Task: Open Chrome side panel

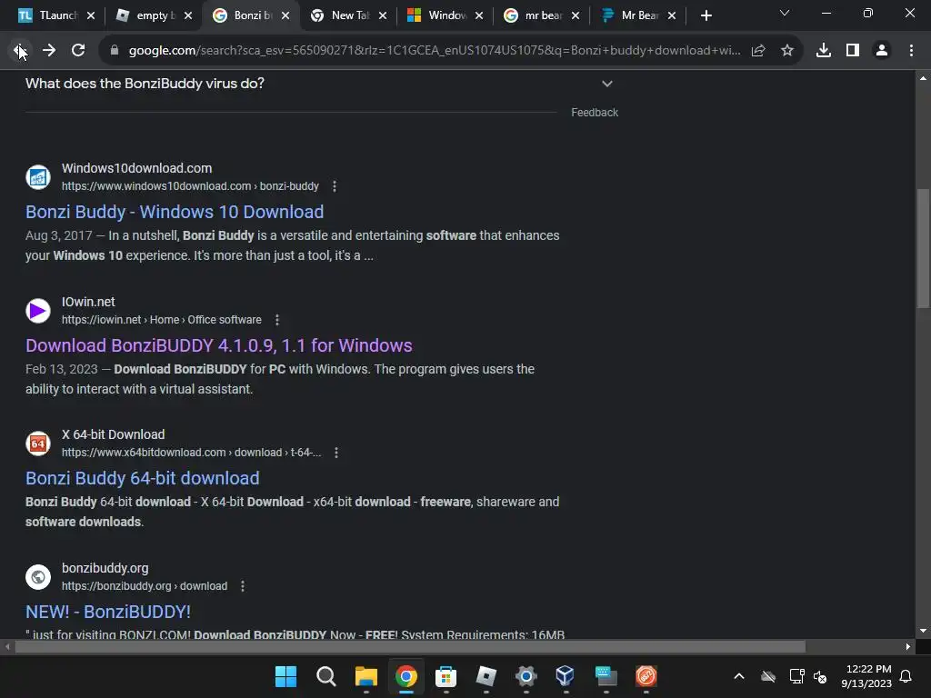Action: click(x=853, y=51)
